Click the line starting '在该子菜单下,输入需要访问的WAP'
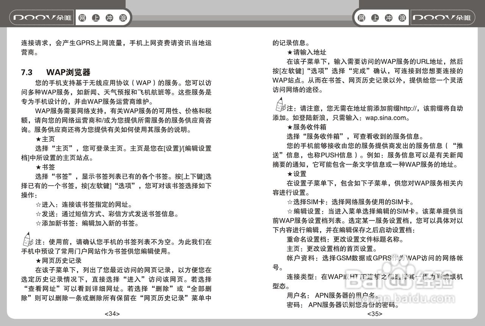 coord(375,61)
